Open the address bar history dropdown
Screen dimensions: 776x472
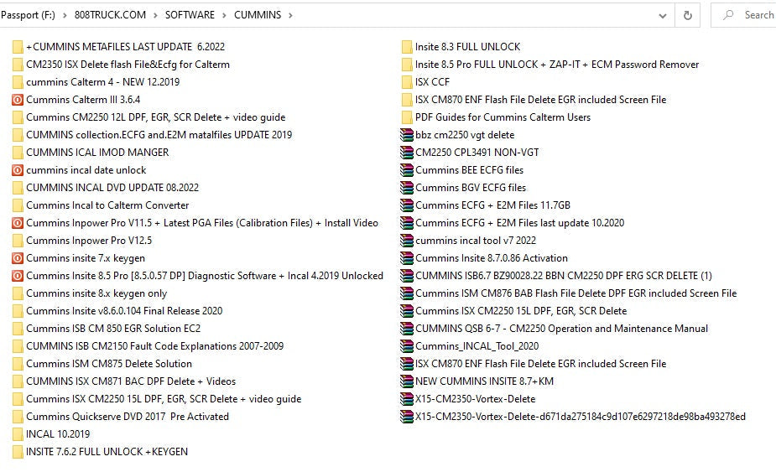(x=664, y=14)
